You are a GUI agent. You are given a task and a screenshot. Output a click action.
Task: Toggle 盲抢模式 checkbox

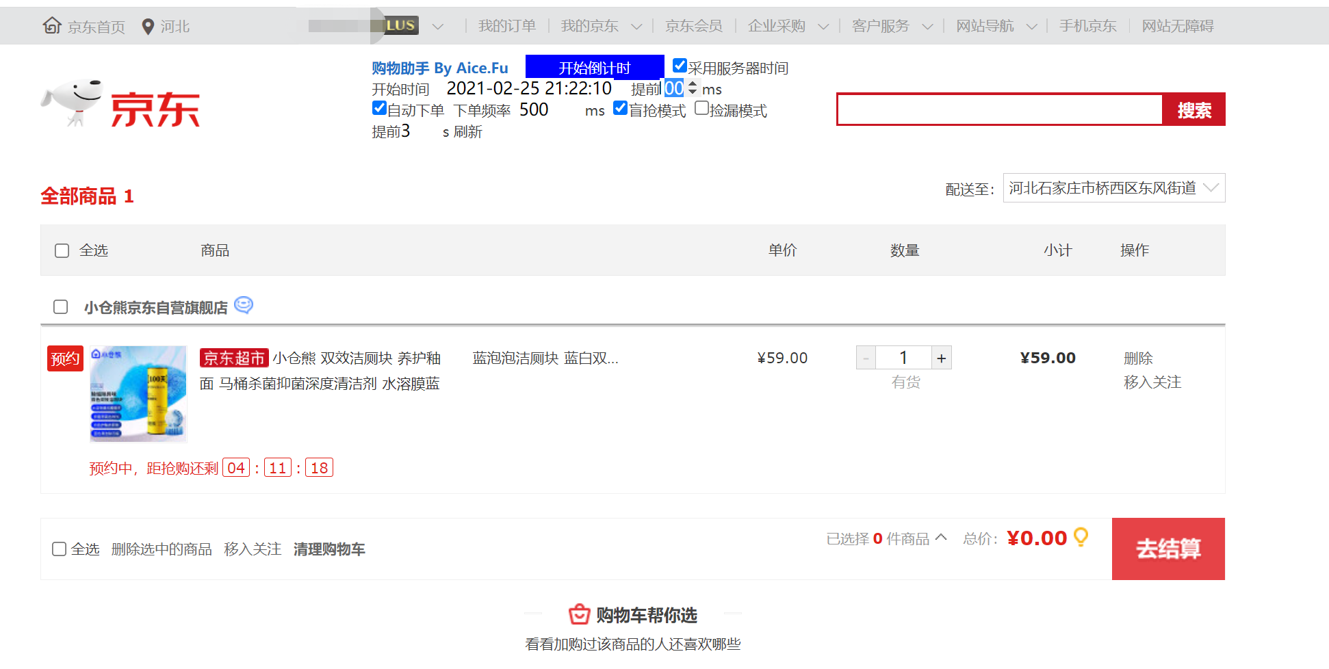point(621,108)
